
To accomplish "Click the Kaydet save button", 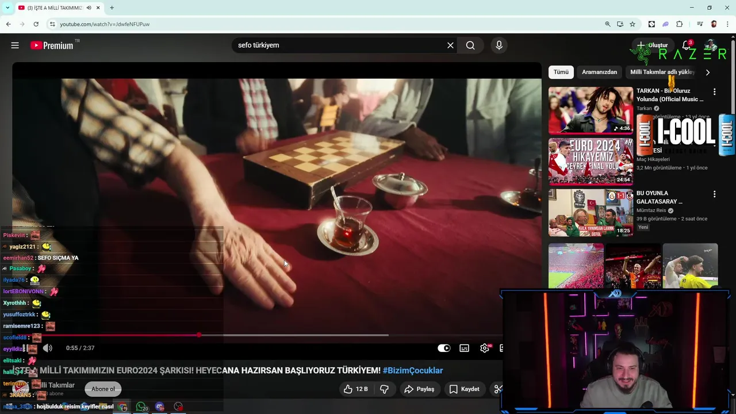I will click(x=464, y=389).
